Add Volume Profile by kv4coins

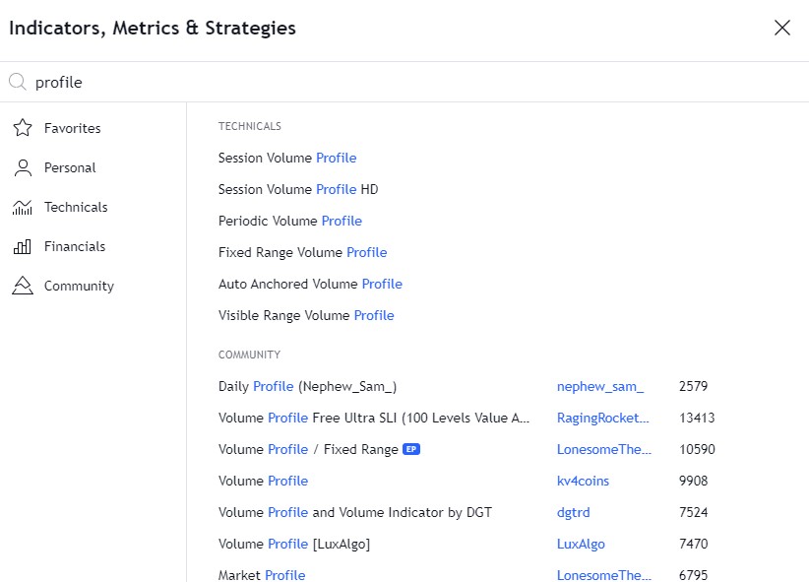263,481
